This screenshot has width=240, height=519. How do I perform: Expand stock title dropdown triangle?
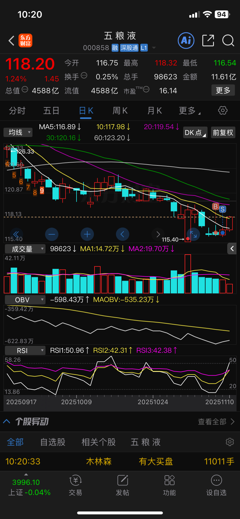(154, 48)
